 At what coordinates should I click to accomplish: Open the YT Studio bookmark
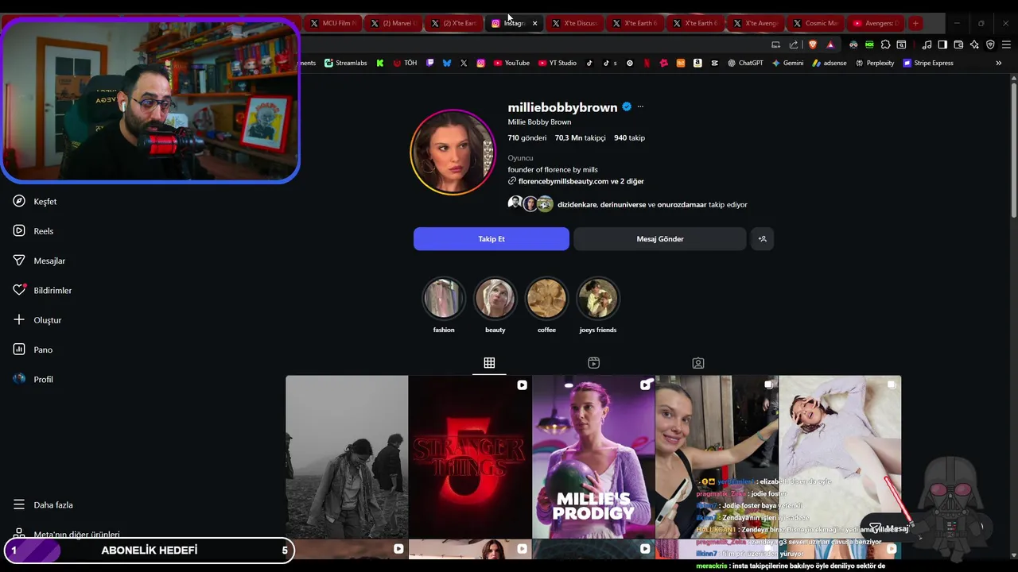(558, 63)
